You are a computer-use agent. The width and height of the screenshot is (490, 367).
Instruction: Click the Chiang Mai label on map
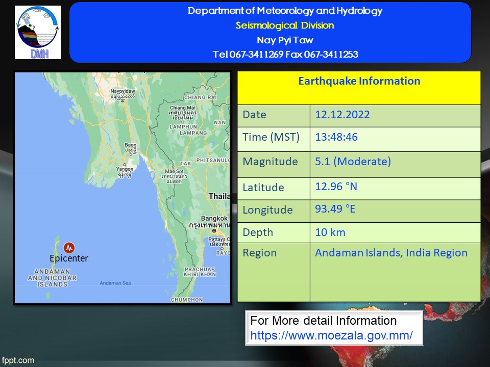(182, 108)
